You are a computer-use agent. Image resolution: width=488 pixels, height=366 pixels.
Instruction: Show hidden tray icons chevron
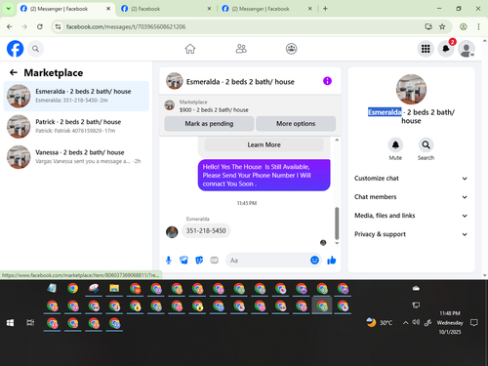[x=405, y=323]
